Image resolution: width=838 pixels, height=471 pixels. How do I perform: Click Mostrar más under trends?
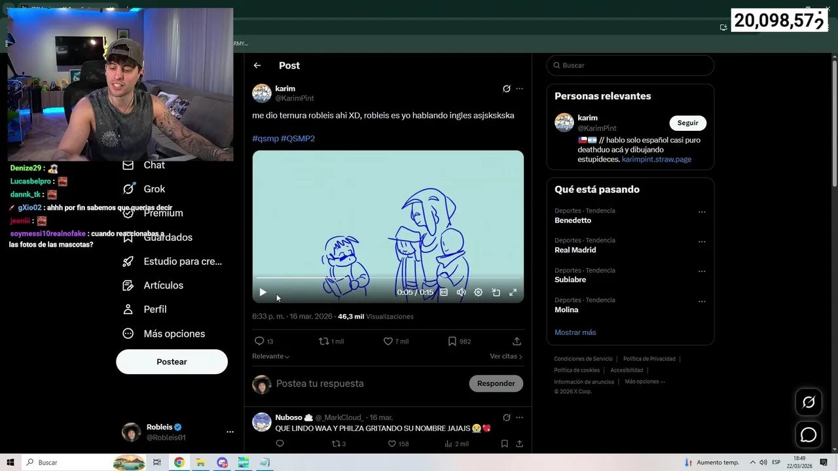tap(575, 332)
